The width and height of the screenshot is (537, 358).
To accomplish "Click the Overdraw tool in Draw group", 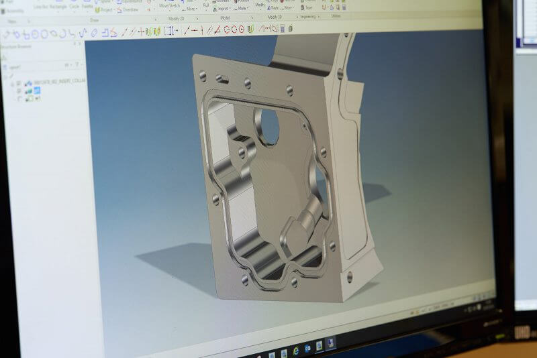I will [x=128, y=10].
